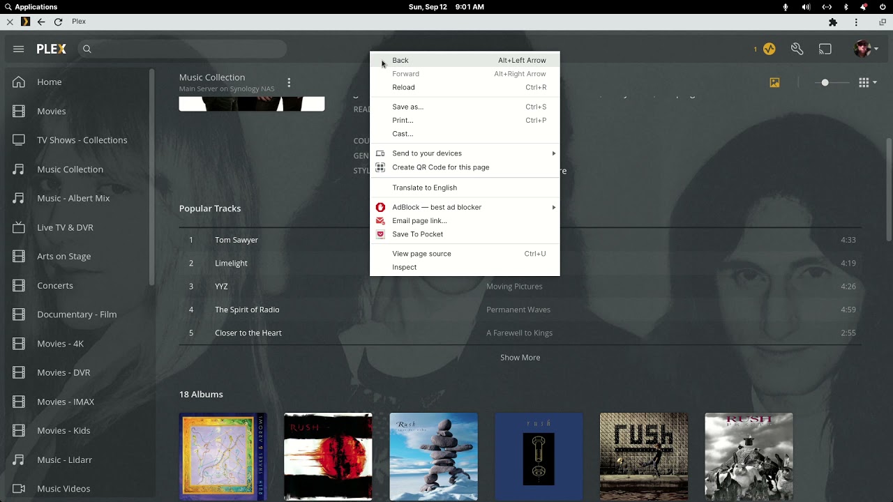Choose Back in context menu

click(x=465, y=61)
